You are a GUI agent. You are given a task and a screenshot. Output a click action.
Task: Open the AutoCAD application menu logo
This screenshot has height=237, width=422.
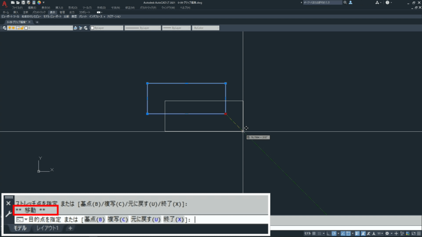[x=4, y=3]
